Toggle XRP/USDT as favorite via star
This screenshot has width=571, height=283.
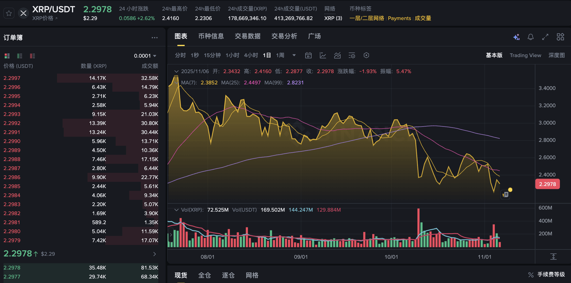9,13
